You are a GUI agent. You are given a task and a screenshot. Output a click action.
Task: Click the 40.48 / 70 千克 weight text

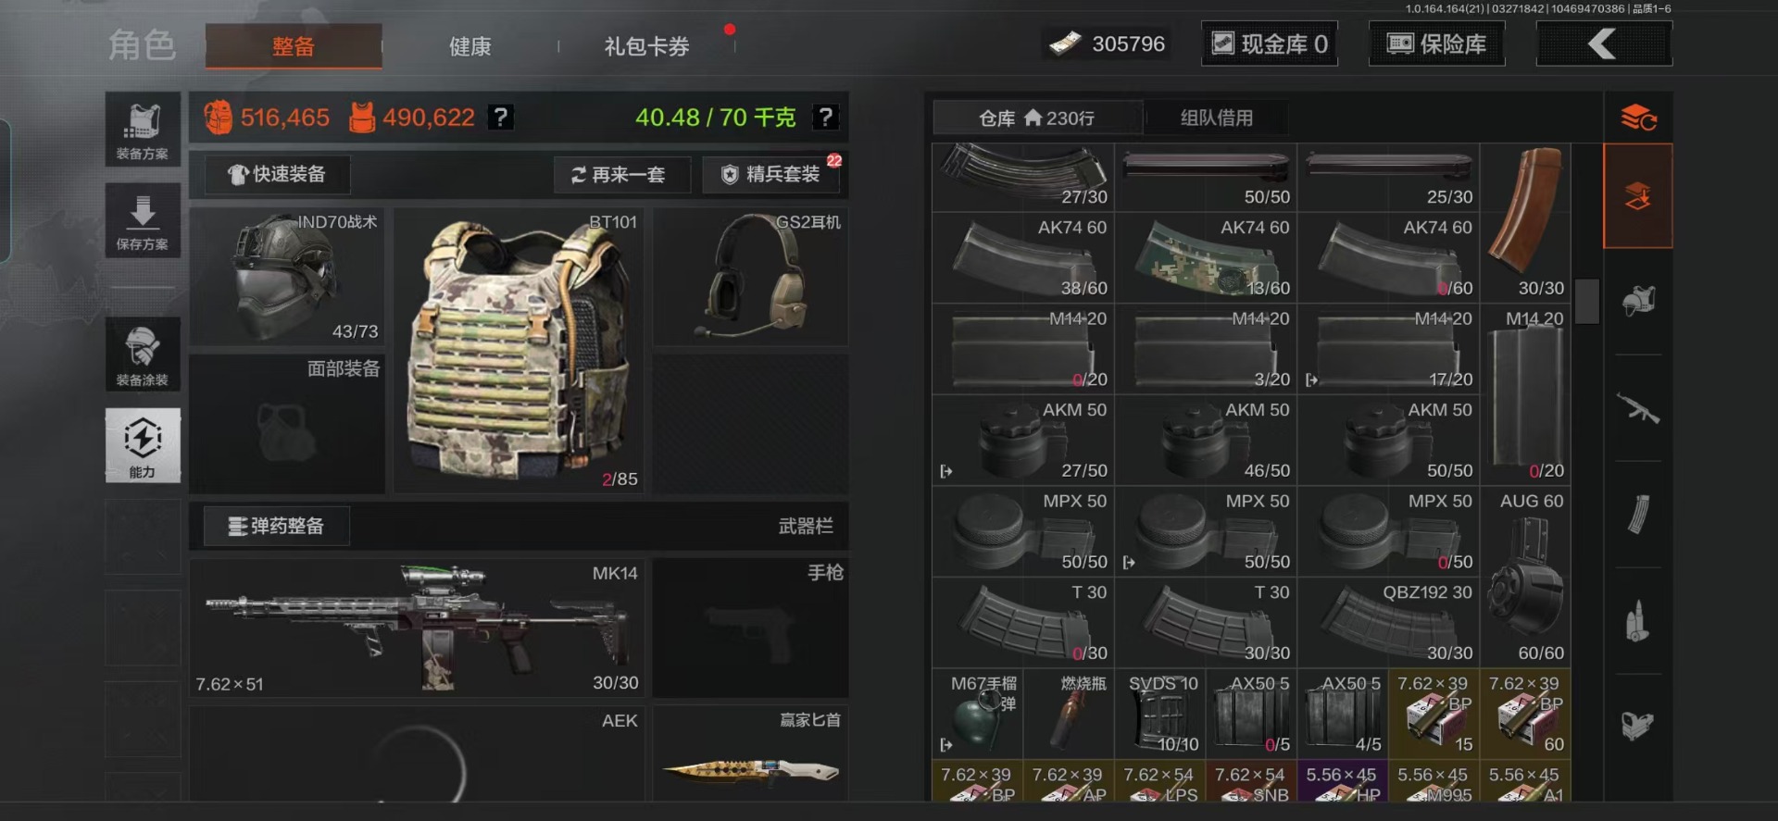click(x=715, y=118)
